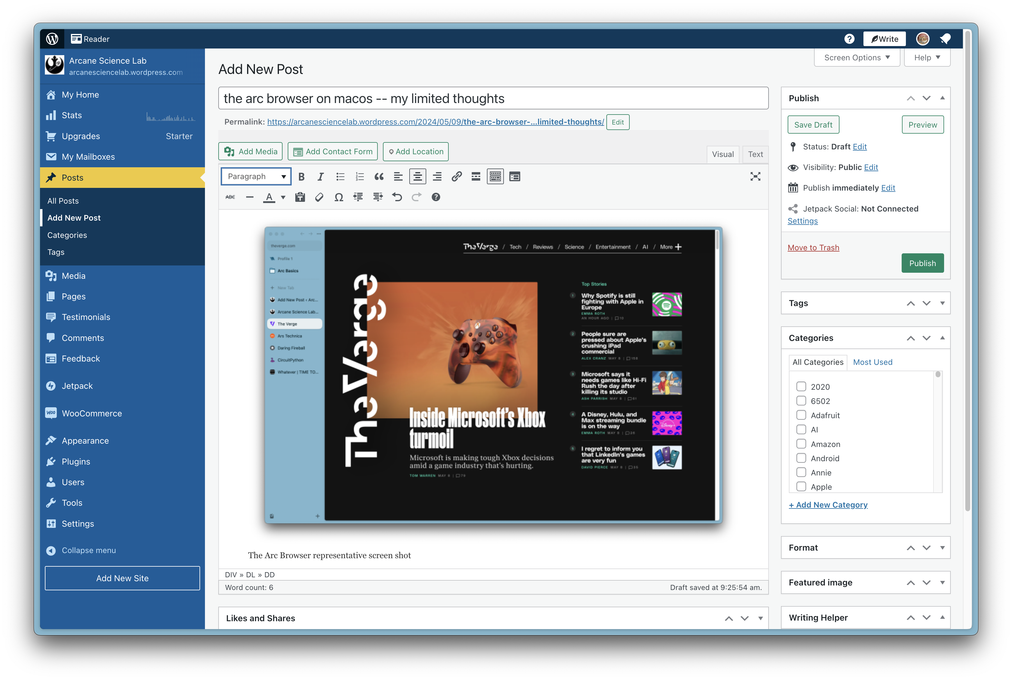Decrease indent of paragraph
Image resolution: width=1012 pixels, height=680 pixels.
click(x=358, y=197)
